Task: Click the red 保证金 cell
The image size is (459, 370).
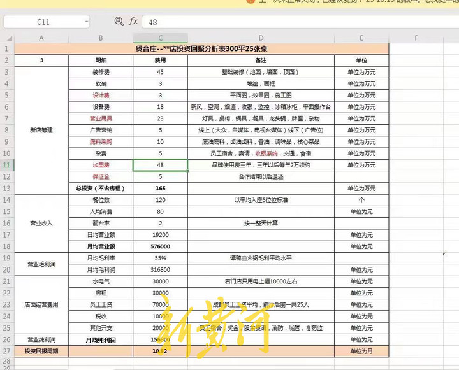Action: (101, 176)
